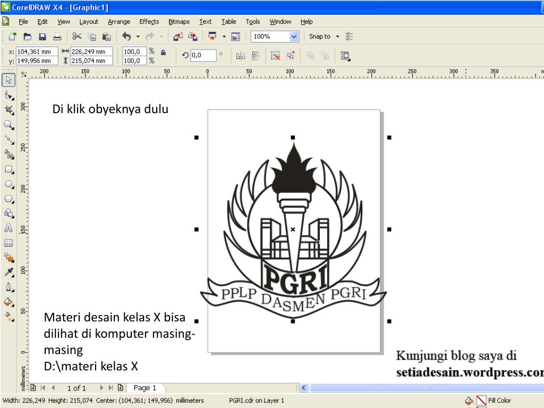Image resolution: width=544 pixels, height=408 pixels.
Task: Select the Page 1 tab
Action: tap(145, 387)
